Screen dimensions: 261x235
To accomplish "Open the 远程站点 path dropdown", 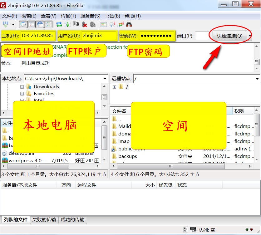I will [x=257, y=79].
